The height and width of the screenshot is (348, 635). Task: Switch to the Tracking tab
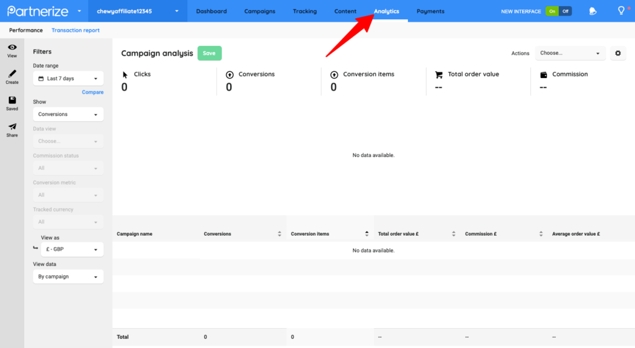point(304,11)
